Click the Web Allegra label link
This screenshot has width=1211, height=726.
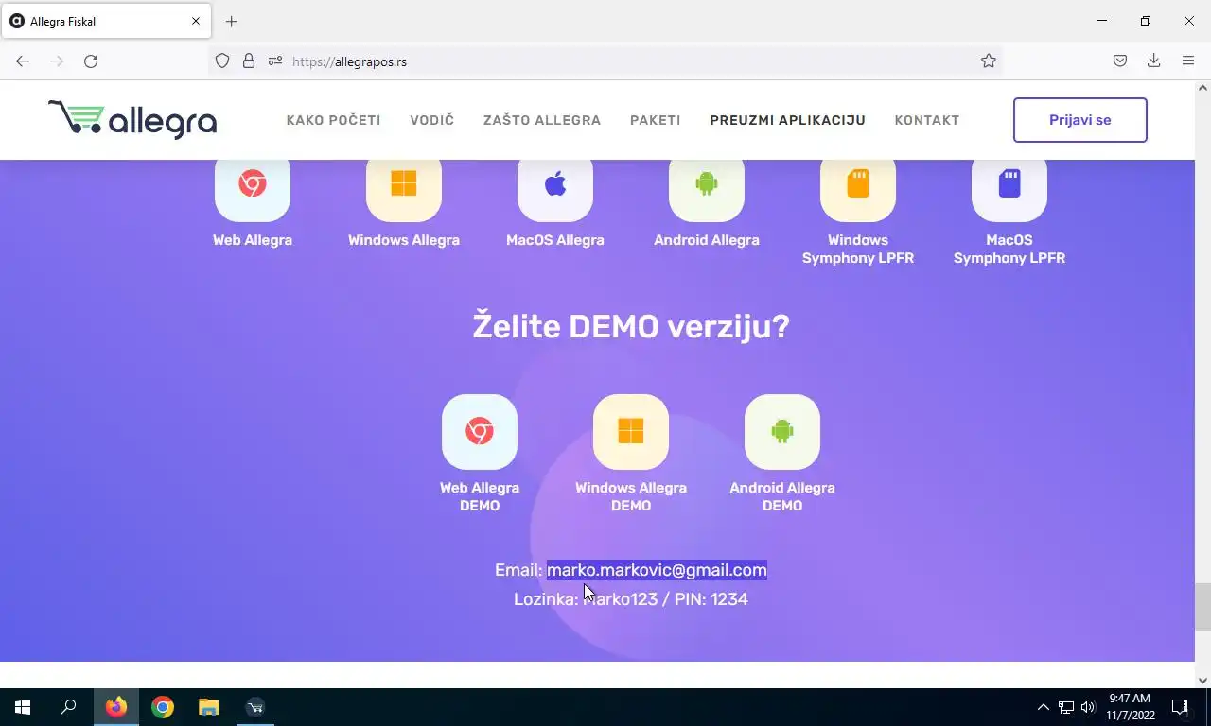(253, 240)
